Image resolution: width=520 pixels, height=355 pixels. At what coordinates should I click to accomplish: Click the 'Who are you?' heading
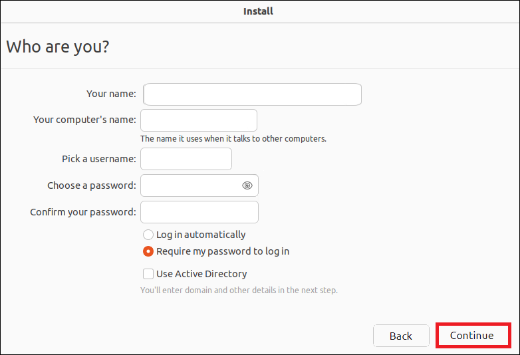(x=58, y=47)
